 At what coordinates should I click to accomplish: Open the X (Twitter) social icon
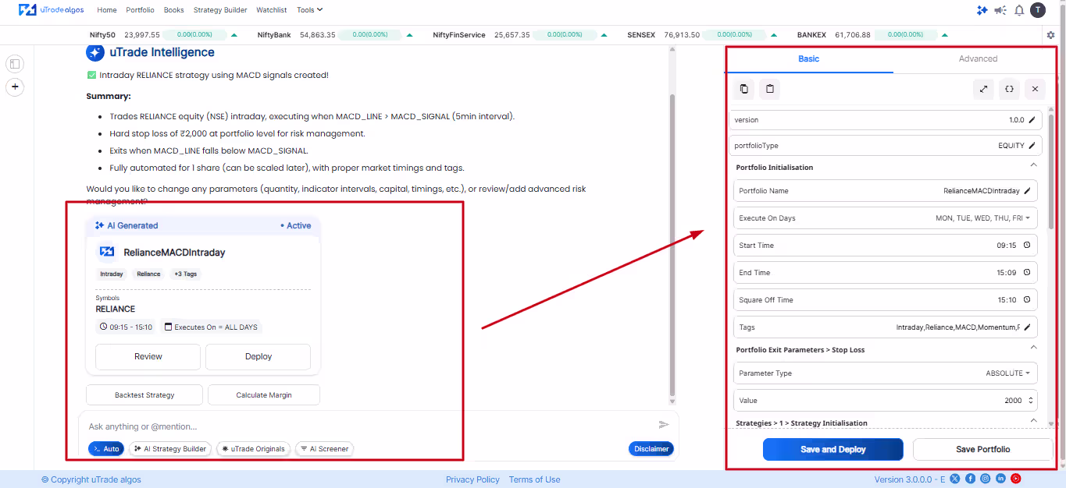954,479
